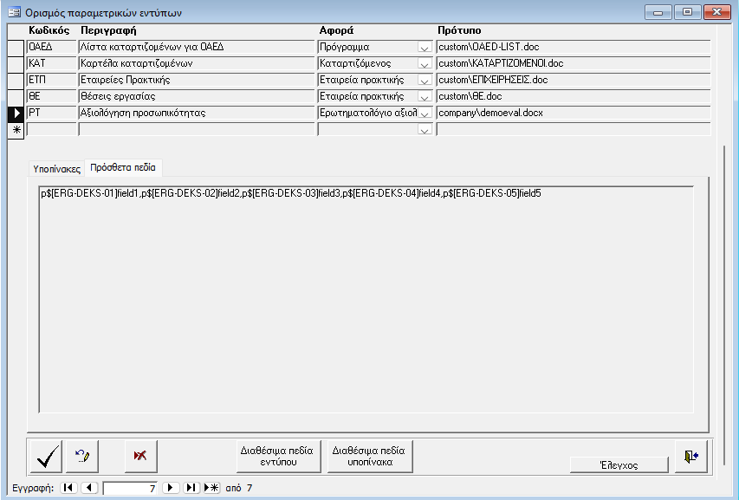Screen dimensions: 739x500
Task: Expand Αφορά dropdown for ΚΑΤ row
Action: point(425,64)
